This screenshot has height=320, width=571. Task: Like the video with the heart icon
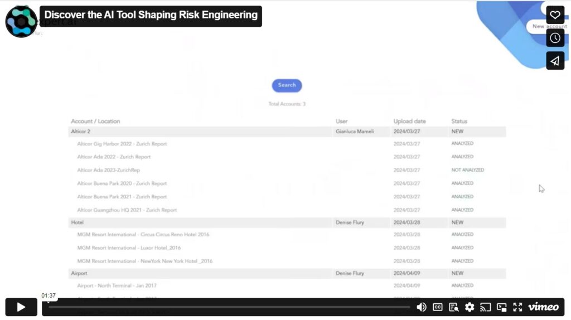point(555,15)
